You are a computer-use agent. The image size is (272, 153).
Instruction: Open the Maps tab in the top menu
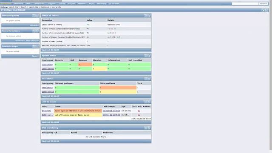click(91, 4)
